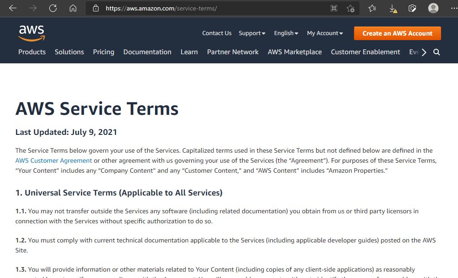Open the Pricing menu
Screen dimensions: 458x278
pos(104,52)
